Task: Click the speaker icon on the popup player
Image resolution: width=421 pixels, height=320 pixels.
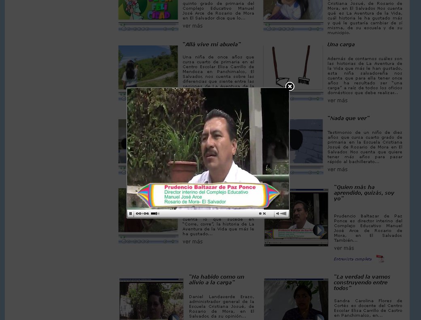Action: point(277,213)
